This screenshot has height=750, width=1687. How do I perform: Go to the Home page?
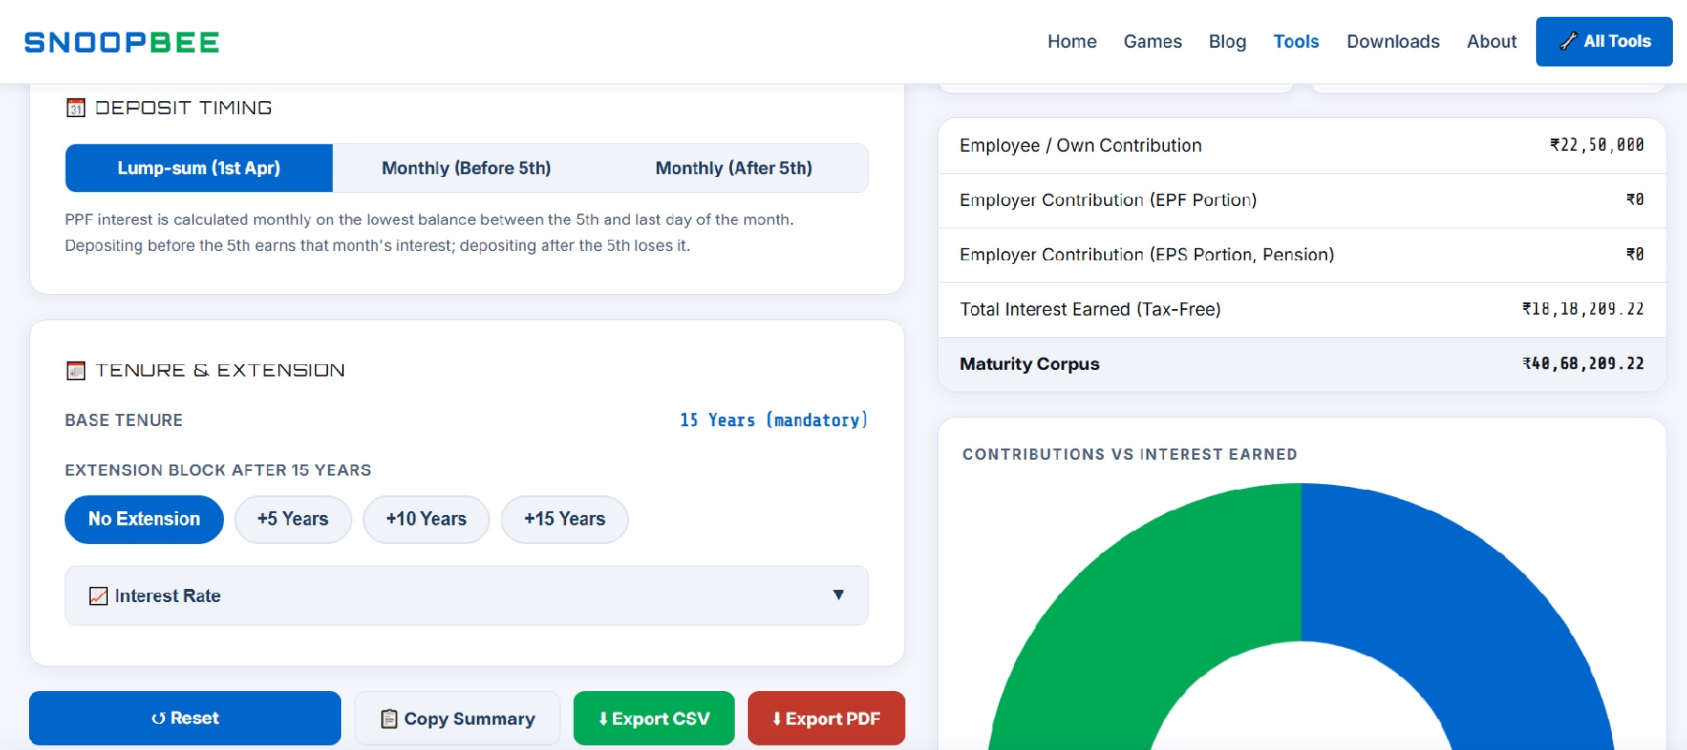pos(1072,41)
